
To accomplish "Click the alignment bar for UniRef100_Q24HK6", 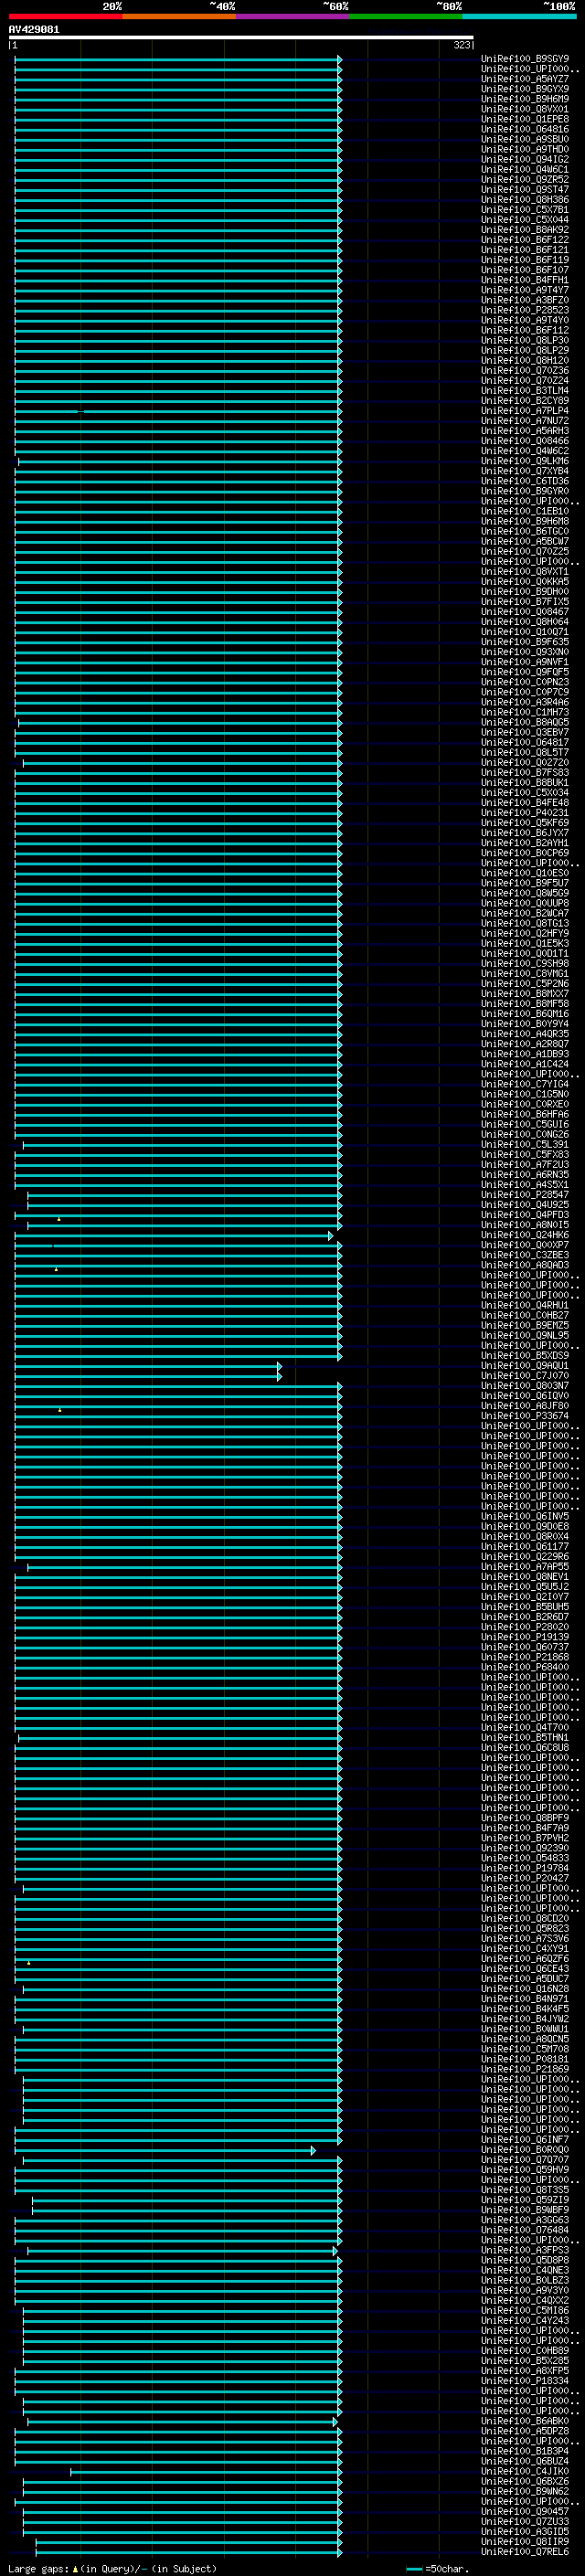I will coord(174,1236).
